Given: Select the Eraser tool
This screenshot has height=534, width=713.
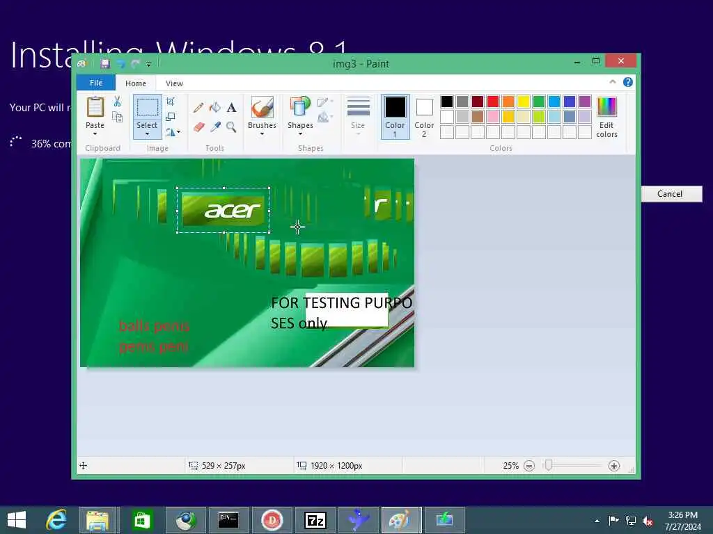Looking at the screenshot, I should pyautogui.click(x=198, y=127).
